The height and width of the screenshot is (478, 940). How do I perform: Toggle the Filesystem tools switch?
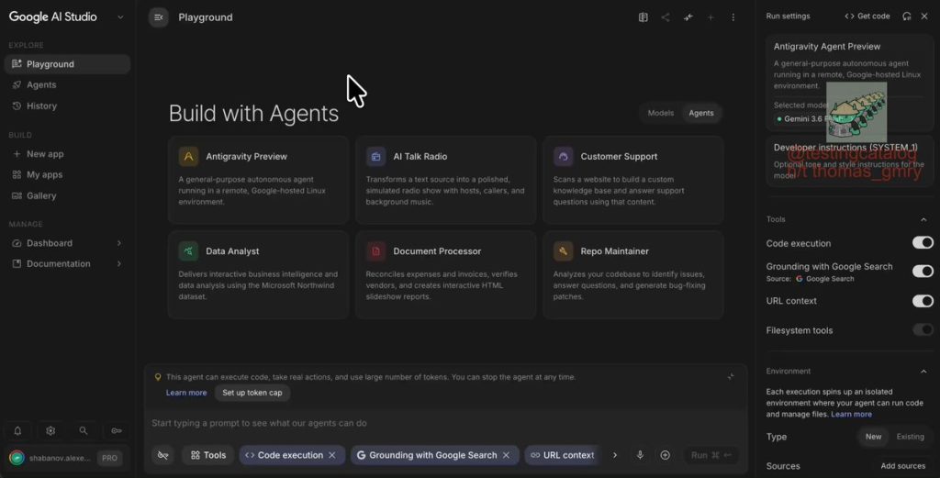pos(923,329)
